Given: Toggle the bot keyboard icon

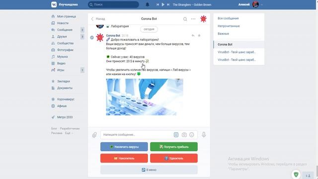Looking at the screenshot, I should pos(176,135).
